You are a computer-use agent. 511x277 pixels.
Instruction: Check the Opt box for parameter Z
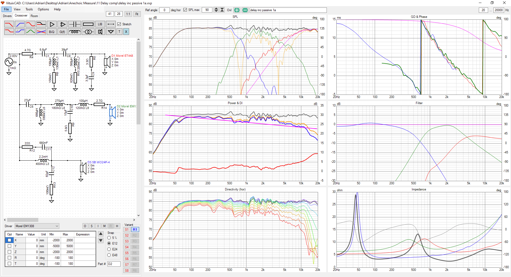tap(9, 252)
